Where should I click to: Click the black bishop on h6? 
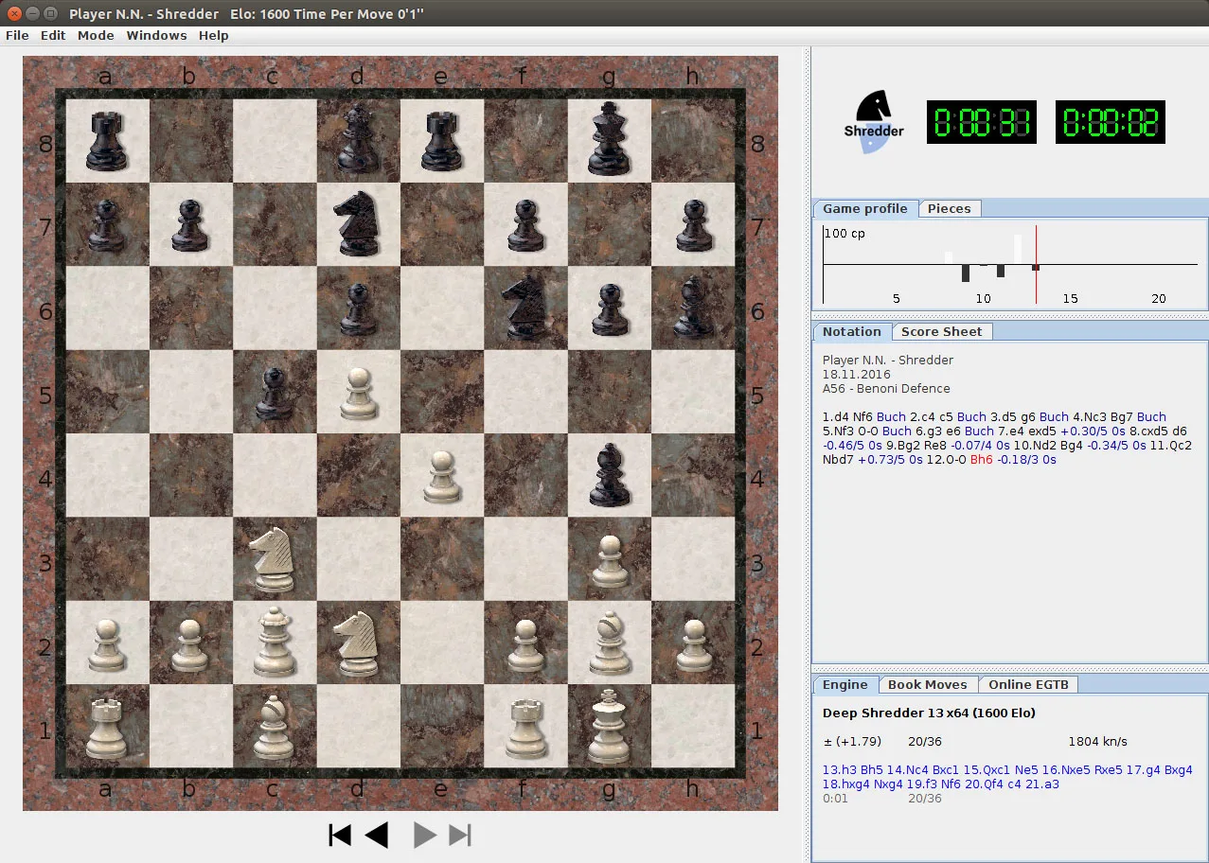692,308
